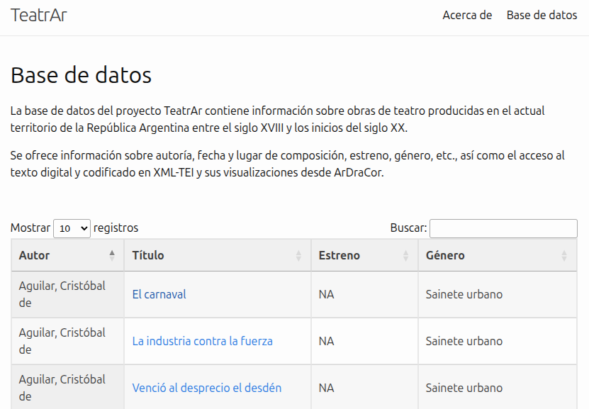
Task: Click the Autor column sort arrows icon
Action: click(x=112, y=255)
